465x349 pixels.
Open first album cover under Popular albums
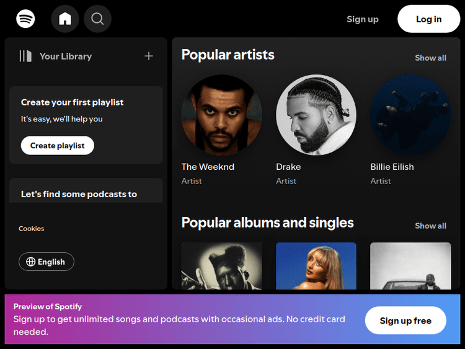pos(221,265)
